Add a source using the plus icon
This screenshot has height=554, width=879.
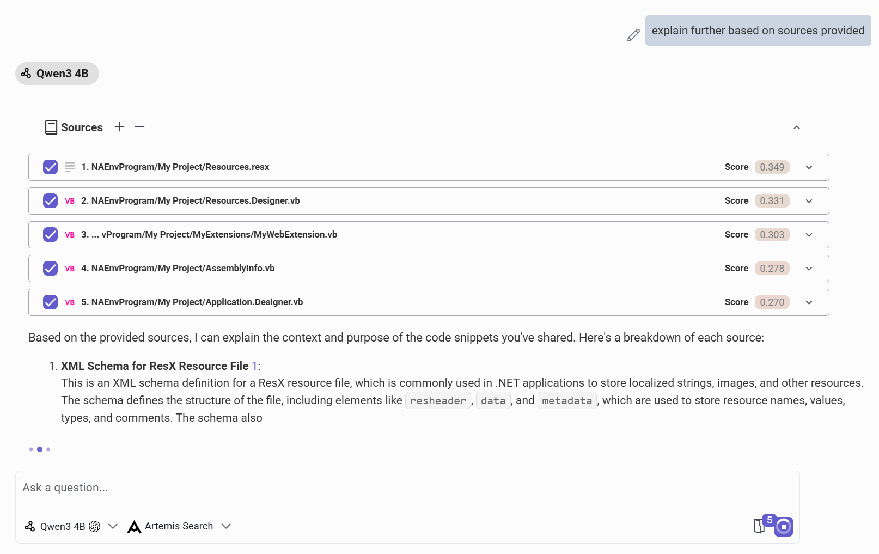(x=119, y=126)
